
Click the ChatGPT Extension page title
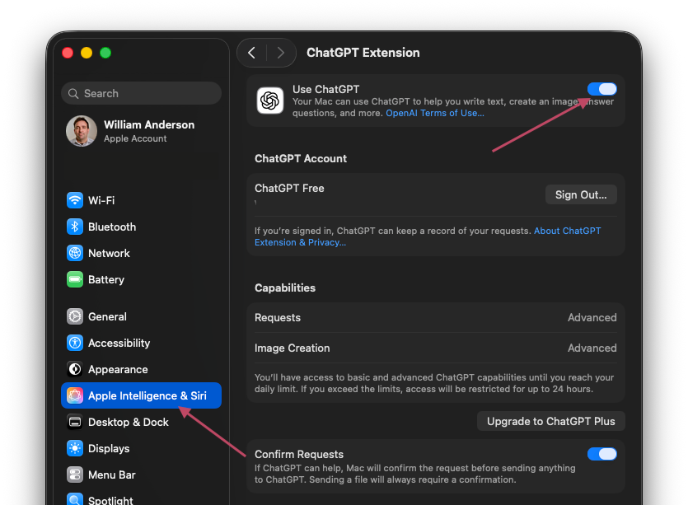[363, 53]
